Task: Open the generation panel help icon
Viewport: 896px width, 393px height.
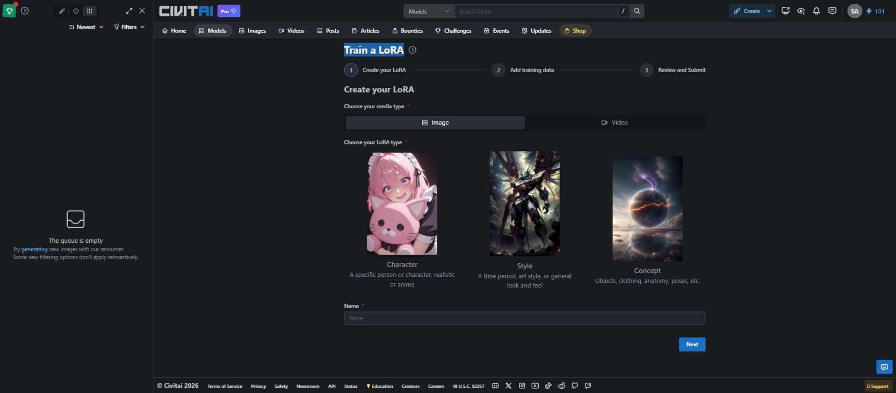Action: [25, 11]
